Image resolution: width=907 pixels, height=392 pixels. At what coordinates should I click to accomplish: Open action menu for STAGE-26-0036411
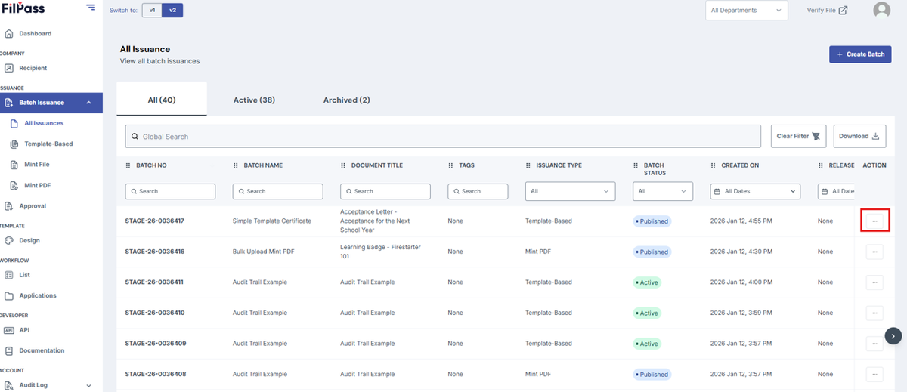pos(874,282)
